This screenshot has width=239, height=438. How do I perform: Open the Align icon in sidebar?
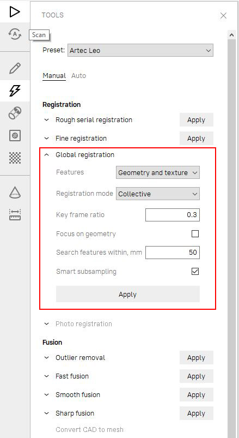pyautogui.click(x=15, y=113)
